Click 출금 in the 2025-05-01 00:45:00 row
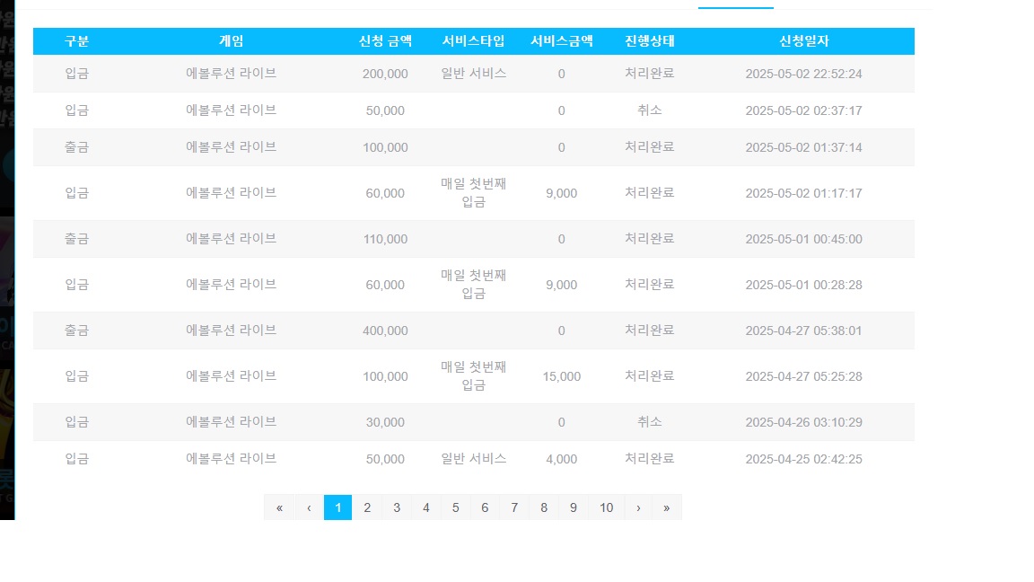Screen dimensions: 1034x582 click(x=76, y=238)
